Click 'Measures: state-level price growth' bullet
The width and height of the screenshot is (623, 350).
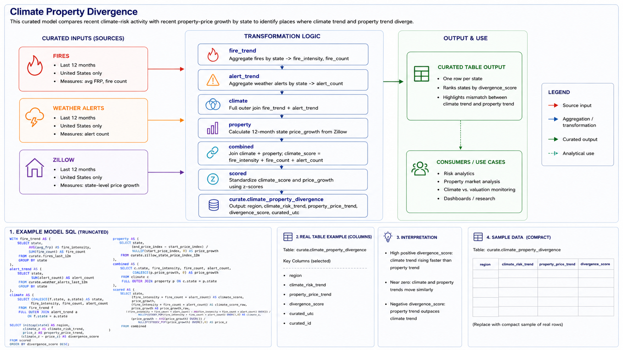point(100,185)
